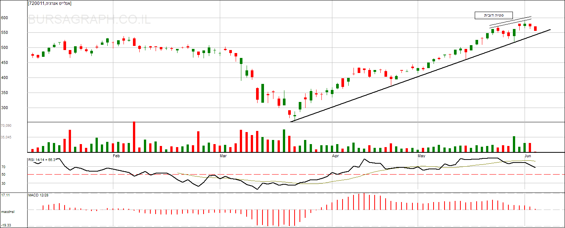Click the 'MACD 12/28' indicator label
Image resolution: width=565 pixels, height=228 pixels.
(x=38, y=195)
